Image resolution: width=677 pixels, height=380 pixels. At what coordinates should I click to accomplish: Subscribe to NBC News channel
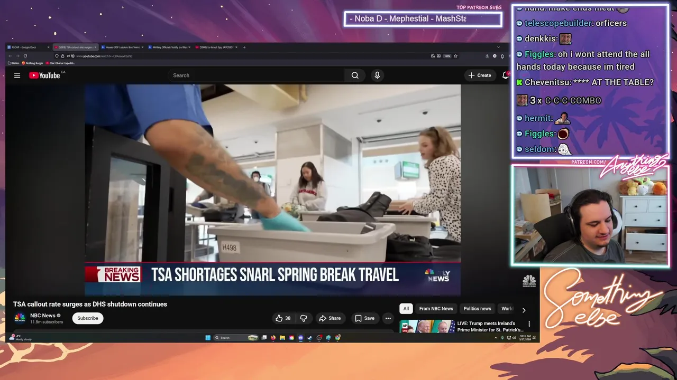pos(88,318)
